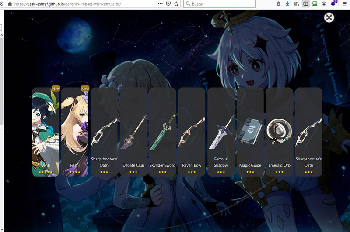Open the downloads arrow icon

[x=287, y=4]
